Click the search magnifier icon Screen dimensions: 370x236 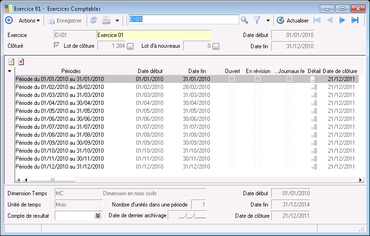(244, 20)
